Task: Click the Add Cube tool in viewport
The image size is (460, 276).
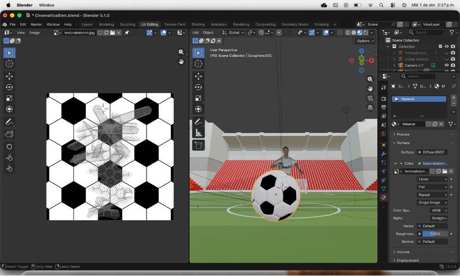Action: click(198, 145)
